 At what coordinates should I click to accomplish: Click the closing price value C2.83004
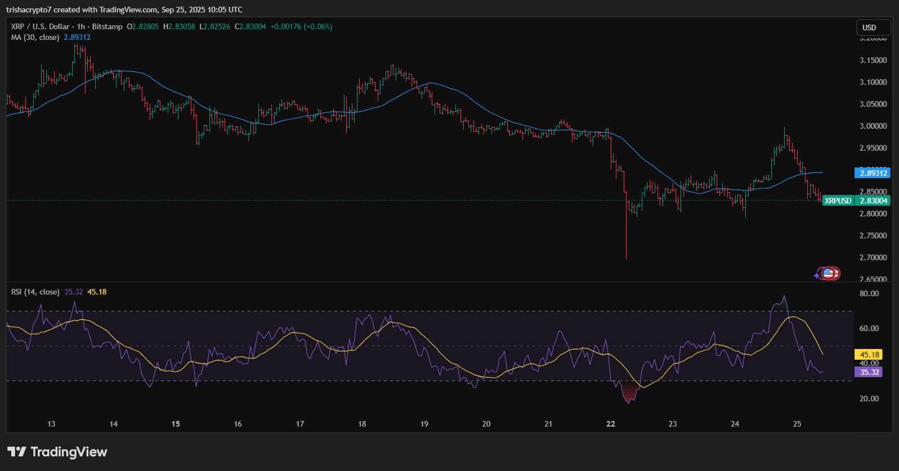click(251, 26)
